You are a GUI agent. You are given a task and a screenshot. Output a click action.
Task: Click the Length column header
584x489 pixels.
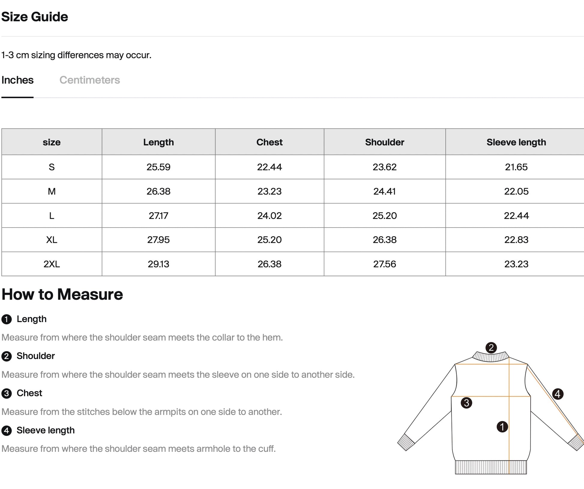(158, 142)
